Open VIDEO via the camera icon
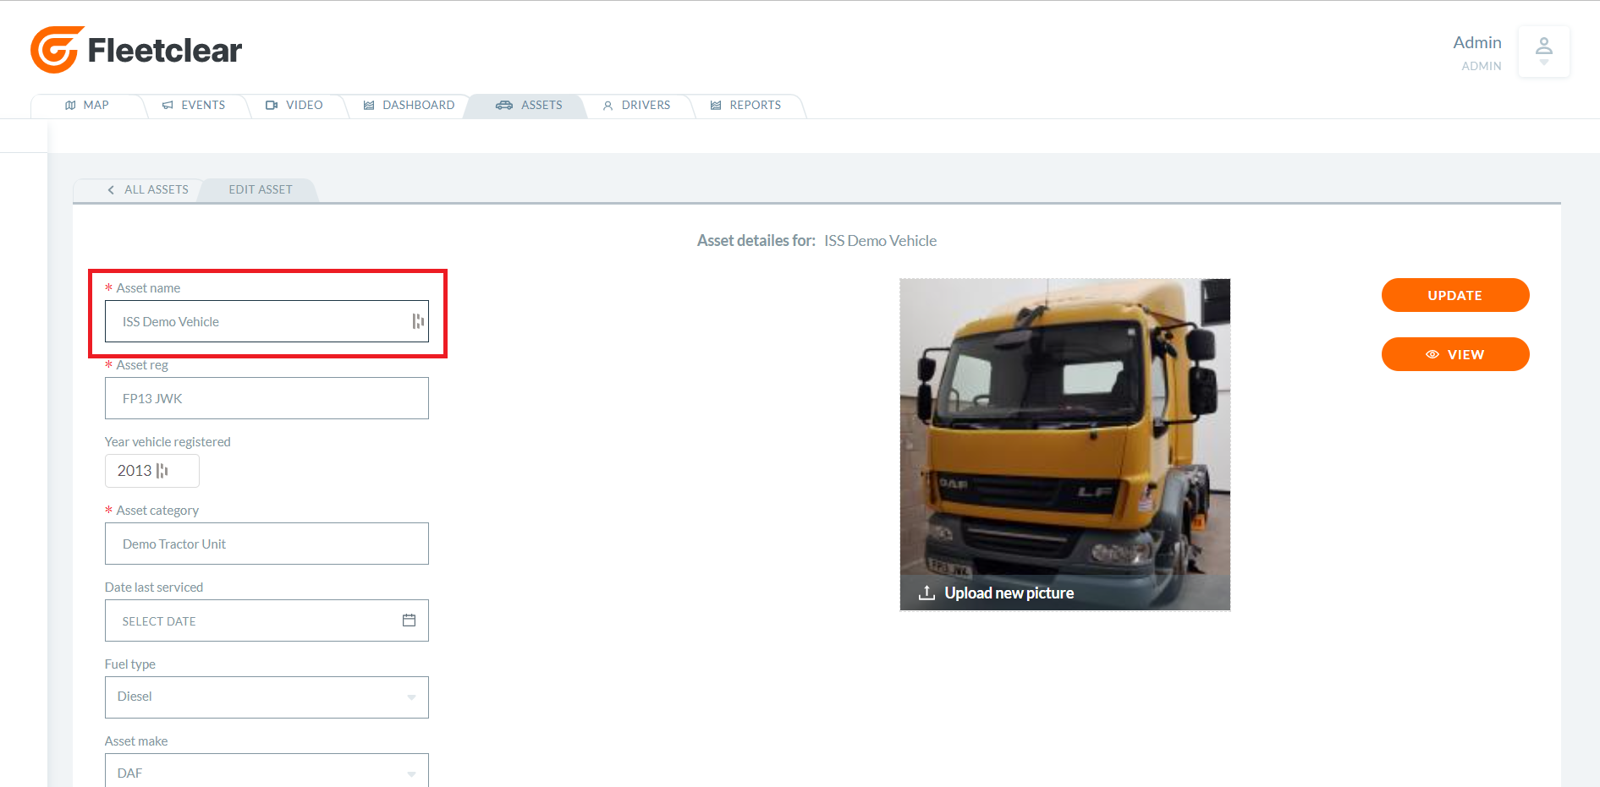This screenshot has width=1600, height=787. [x=272, y=105]
